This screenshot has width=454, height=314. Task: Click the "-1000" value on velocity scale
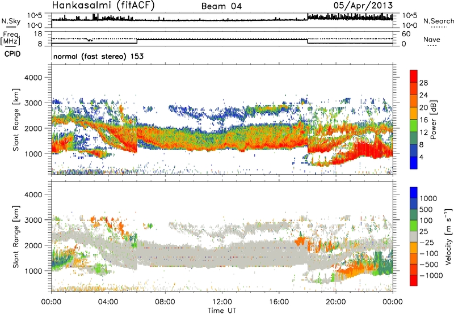431,275
